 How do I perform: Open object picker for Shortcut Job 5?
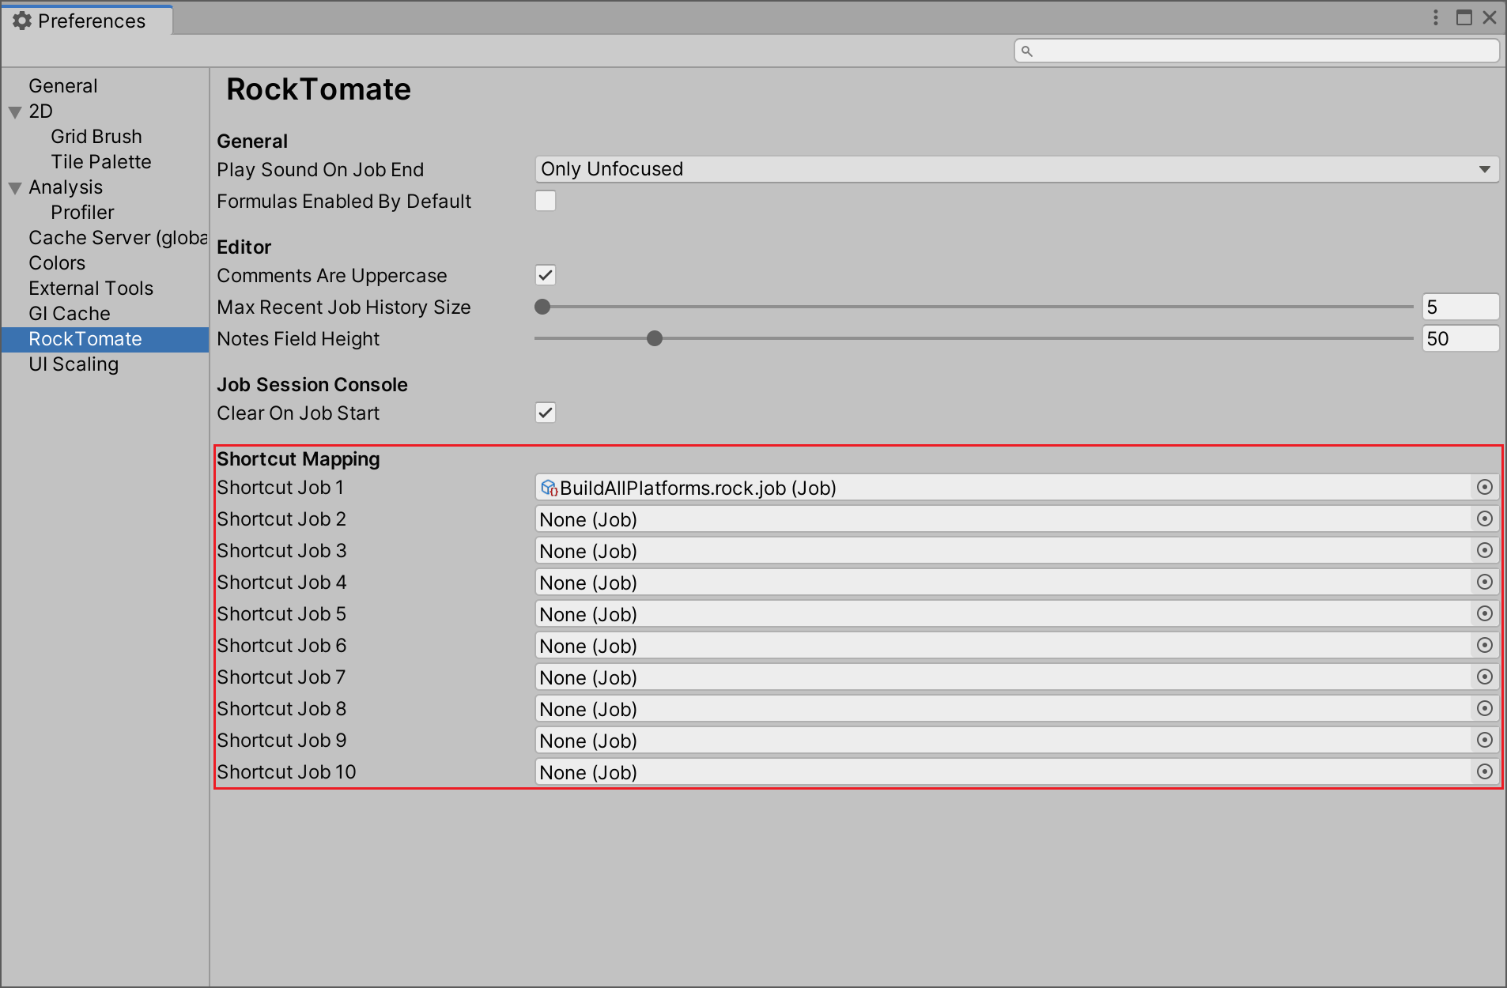(1484, 613)
